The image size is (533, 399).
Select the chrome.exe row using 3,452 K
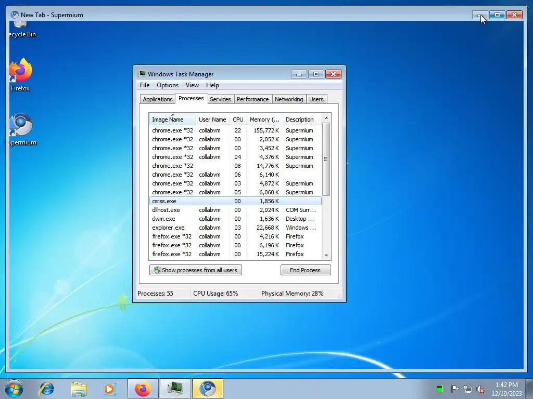coord(235,148)
